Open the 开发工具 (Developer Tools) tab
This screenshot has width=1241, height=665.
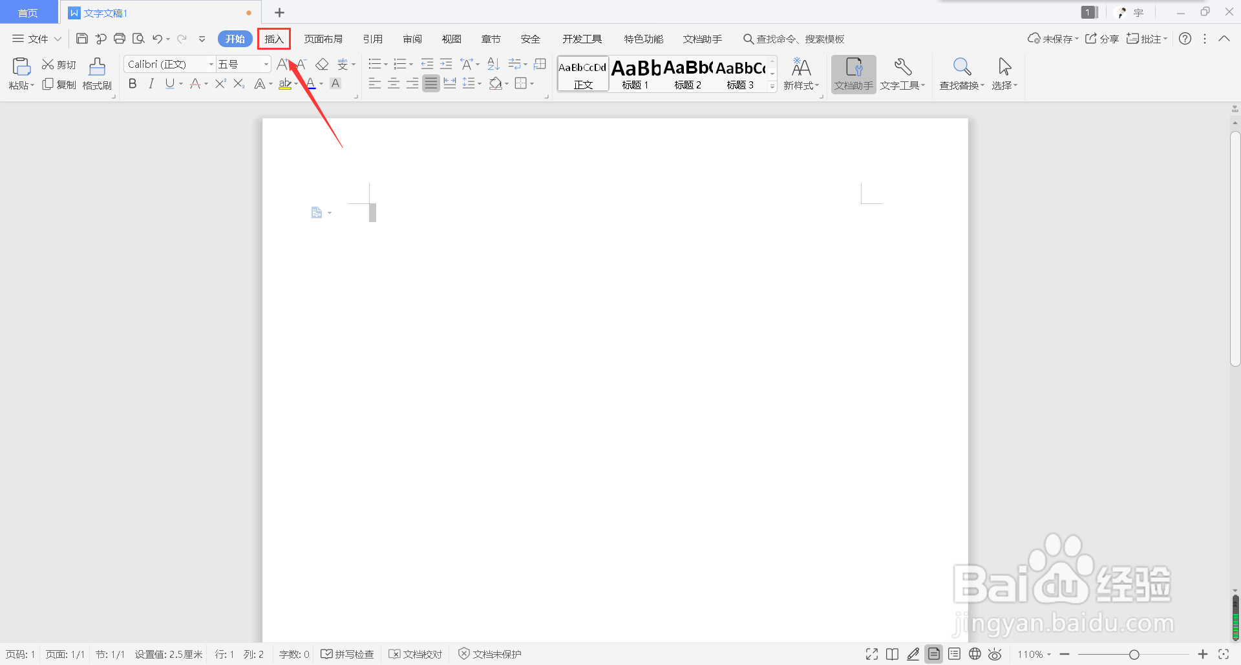click(x=582, y=39)
